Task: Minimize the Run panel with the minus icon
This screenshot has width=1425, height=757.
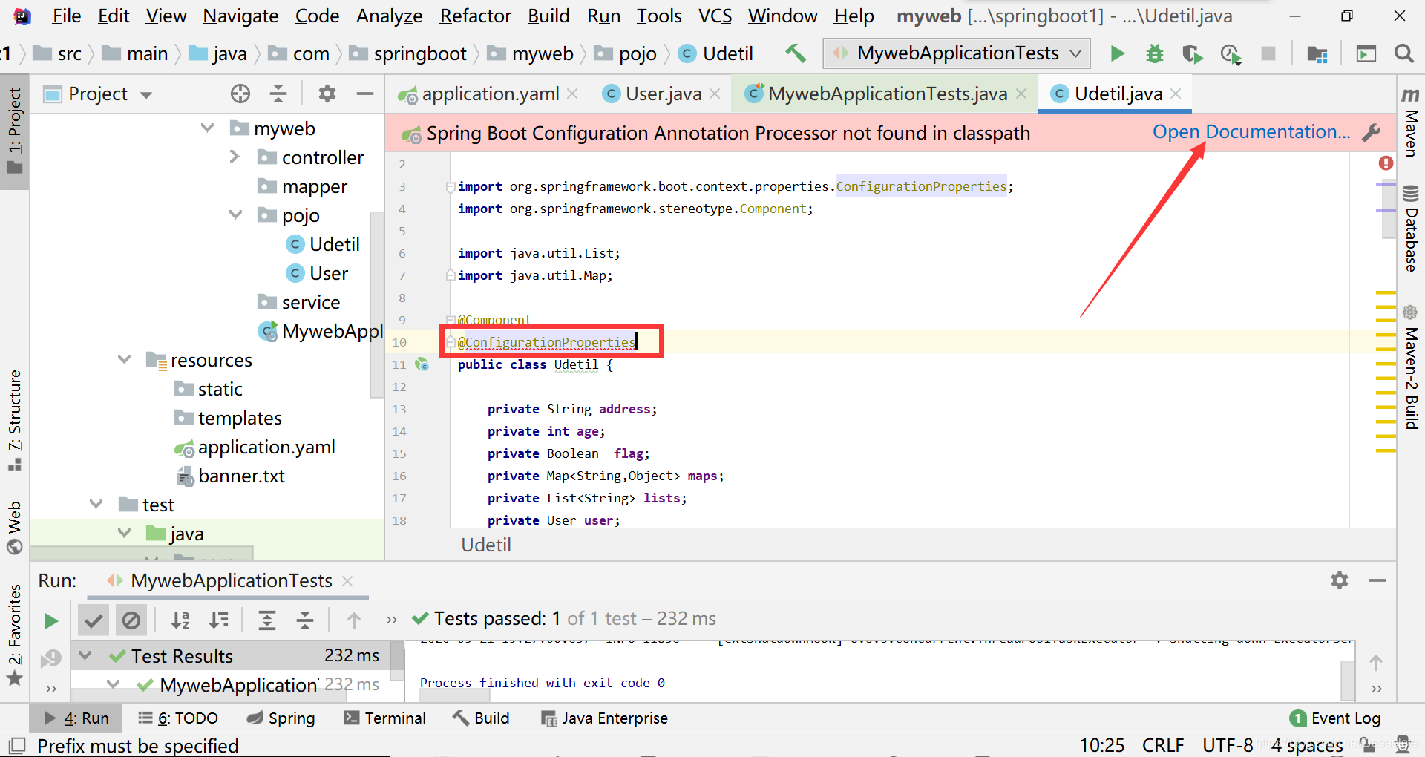Action: pyautogui.click(x=1377, y=580)
